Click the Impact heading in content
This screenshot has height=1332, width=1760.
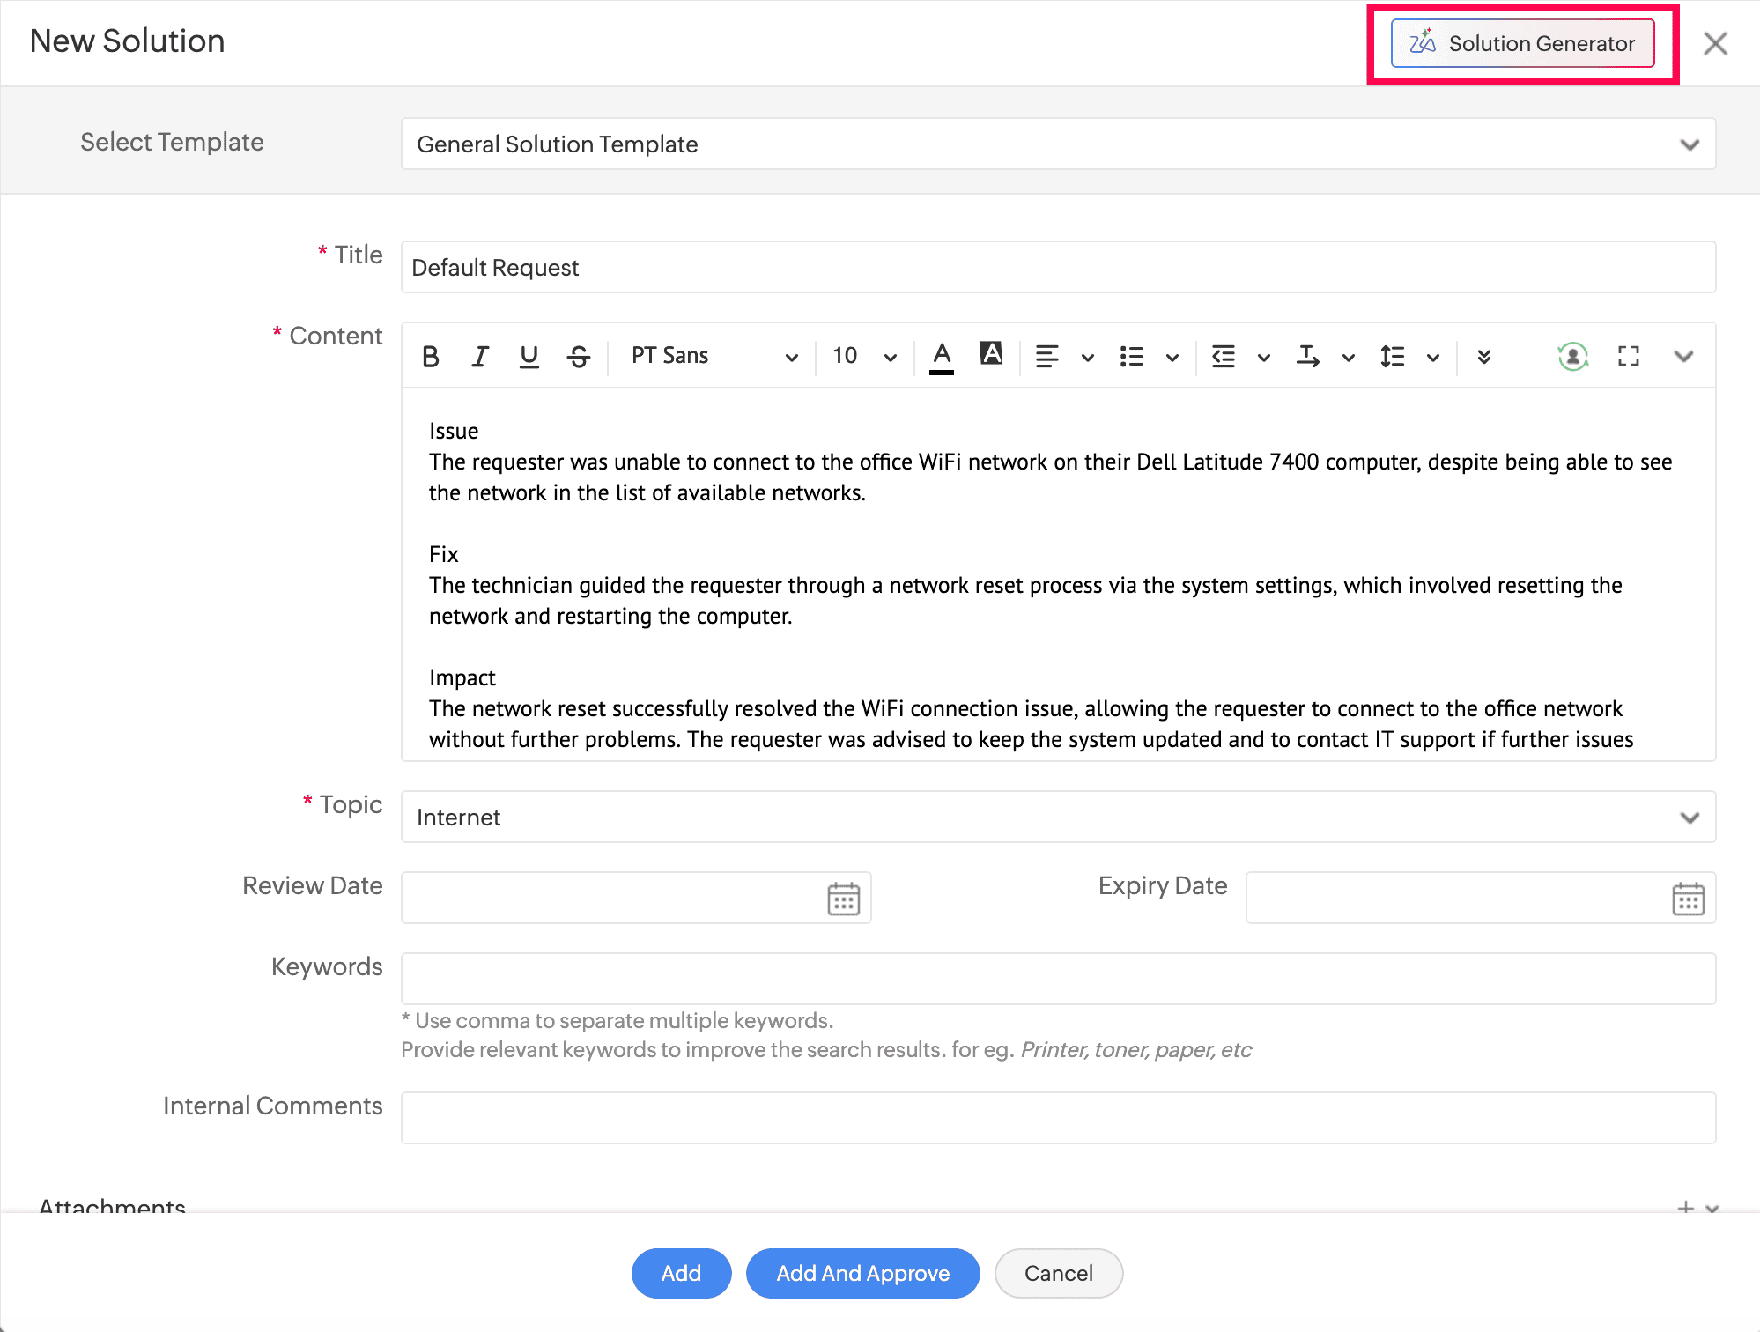coord(462,677)
